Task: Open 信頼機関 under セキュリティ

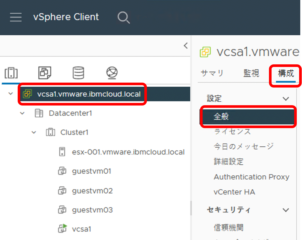Action: (229, 228)
